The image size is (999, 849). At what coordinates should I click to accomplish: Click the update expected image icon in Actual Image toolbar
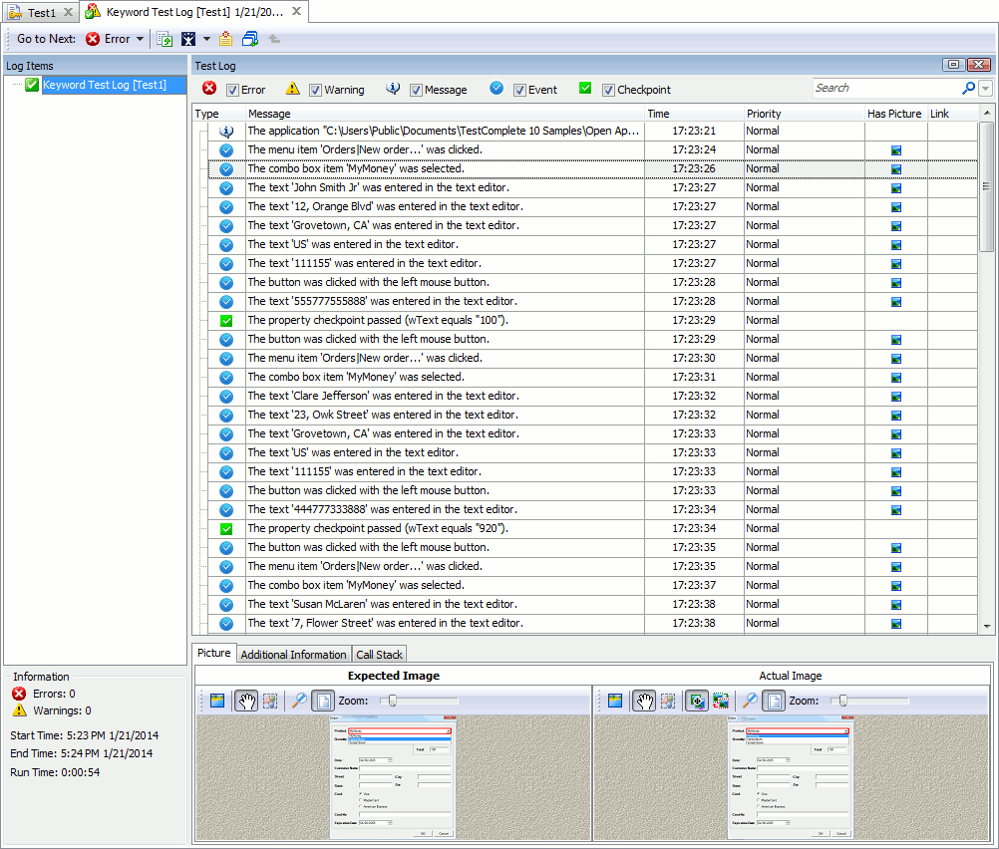pos(720,701)
